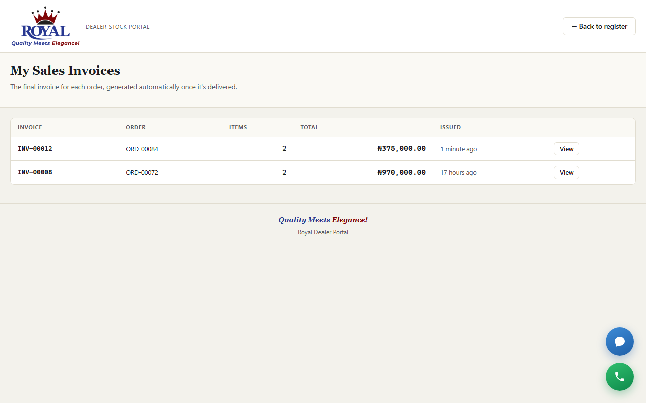Click the My Sales Invoices heading
Viewport: 646px width, 403px height.
pos(65,71)
